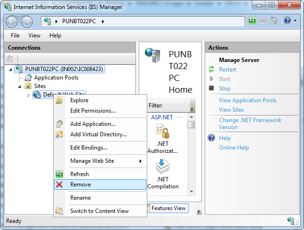304x230 pixels.
Task: Choose Edit Bindings from the context menu
Action: click(88, 148)
